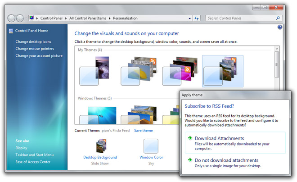The height and width of the screenshot is (182, 297).
Task: Click All Control Panel Items breadcrumb
Action: pos(87,18)
